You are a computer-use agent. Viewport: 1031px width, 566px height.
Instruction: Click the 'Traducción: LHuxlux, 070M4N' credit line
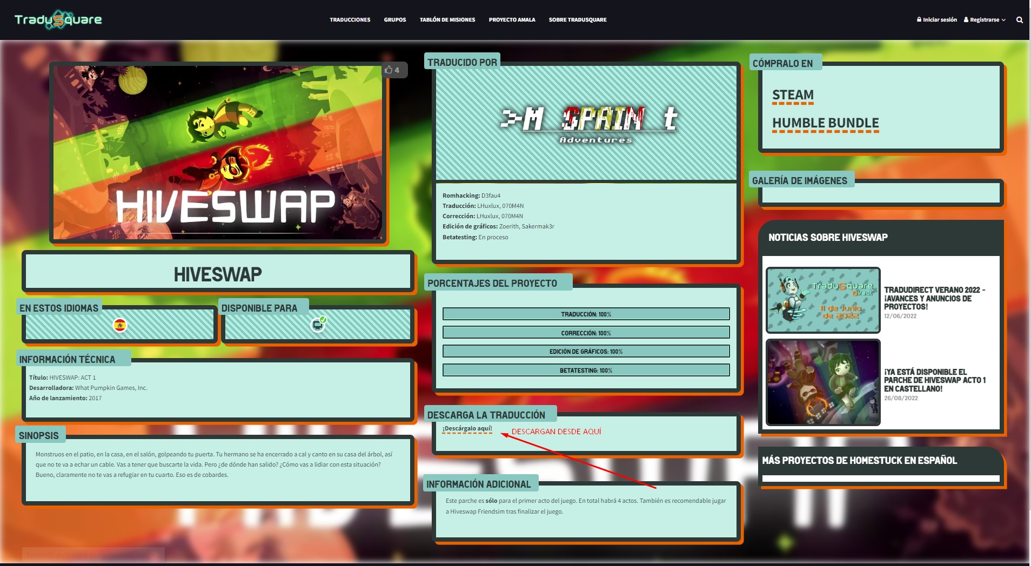483,206
